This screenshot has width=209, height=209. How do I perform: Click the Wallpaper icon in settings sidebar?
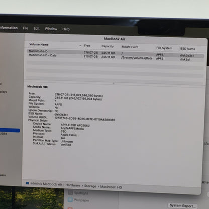[x=70, y=199]
